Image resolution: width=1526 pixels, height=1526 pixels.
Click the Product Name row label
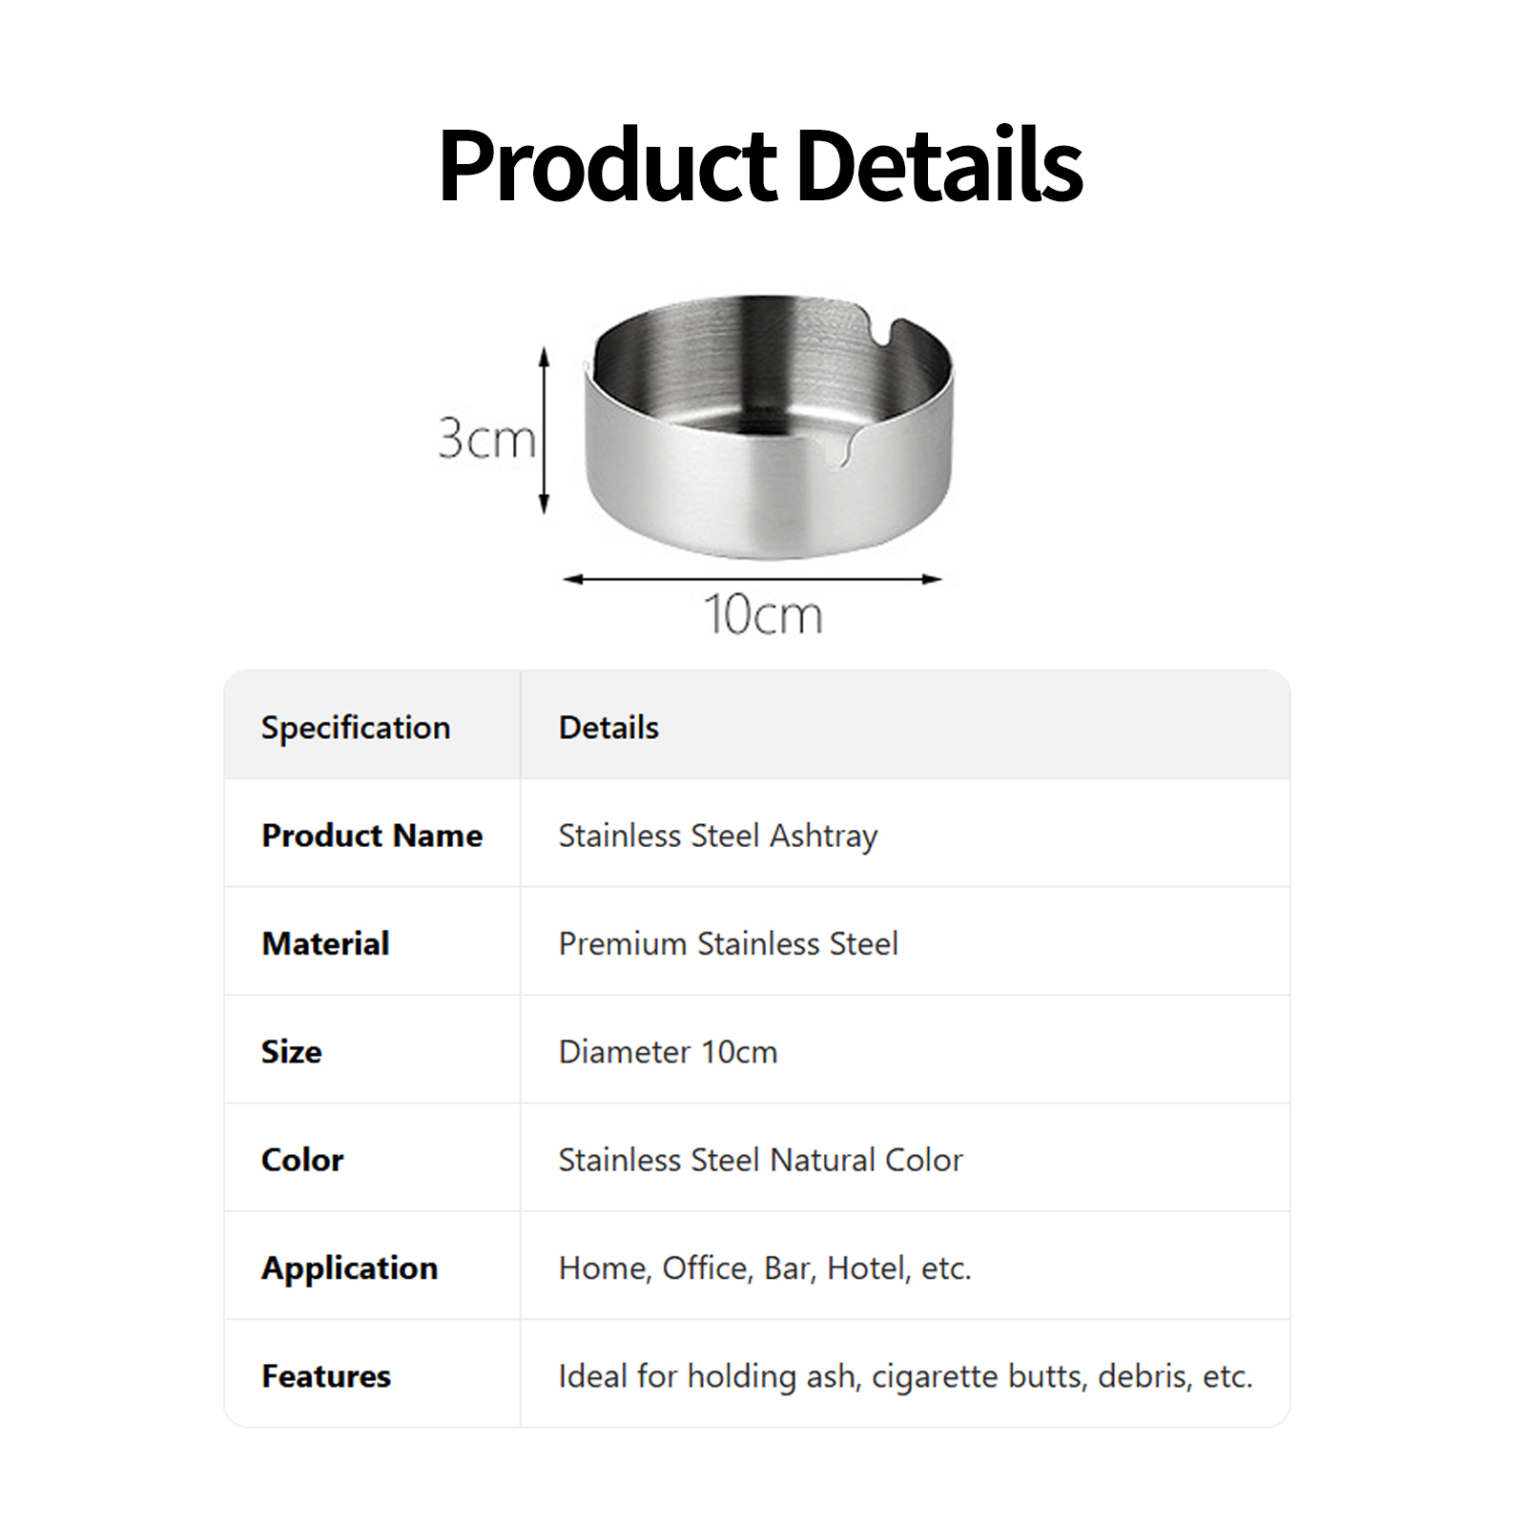pos(372,835)
